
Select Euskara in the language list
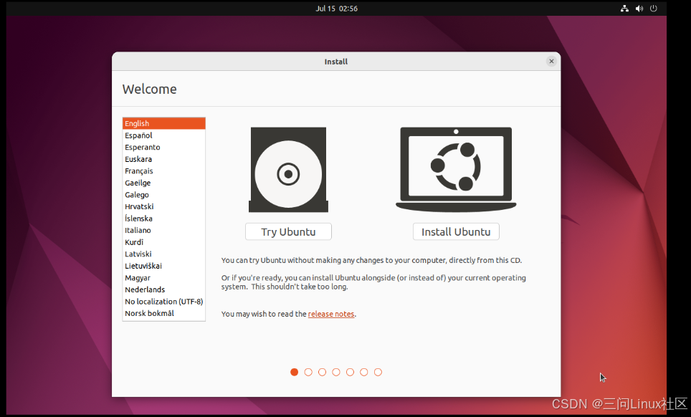(164, 159)
